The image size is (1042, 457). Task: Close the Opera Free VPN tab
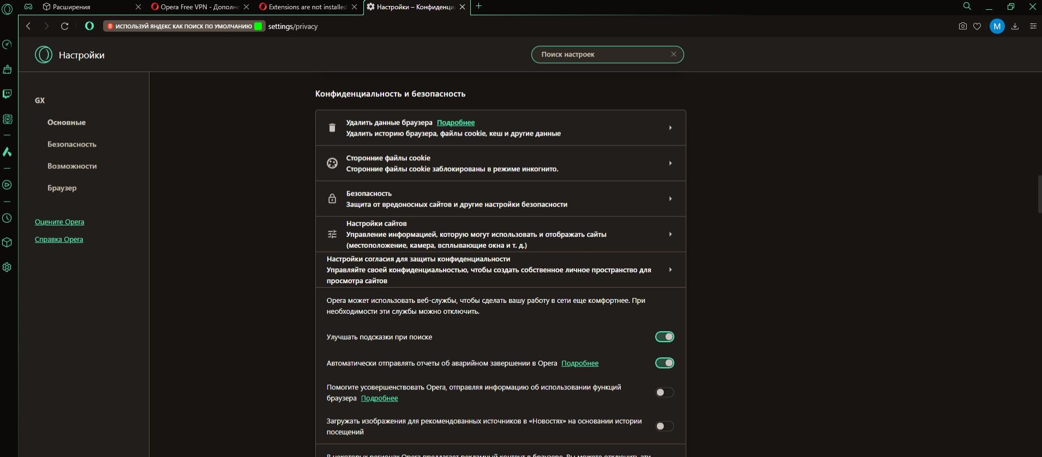[246, 7]
